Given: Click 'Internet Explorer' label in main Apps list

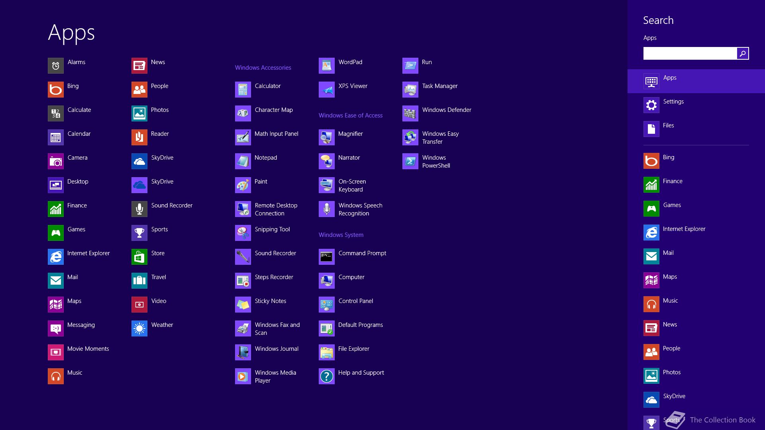Looking at the screenshot, I should point(88,253).
